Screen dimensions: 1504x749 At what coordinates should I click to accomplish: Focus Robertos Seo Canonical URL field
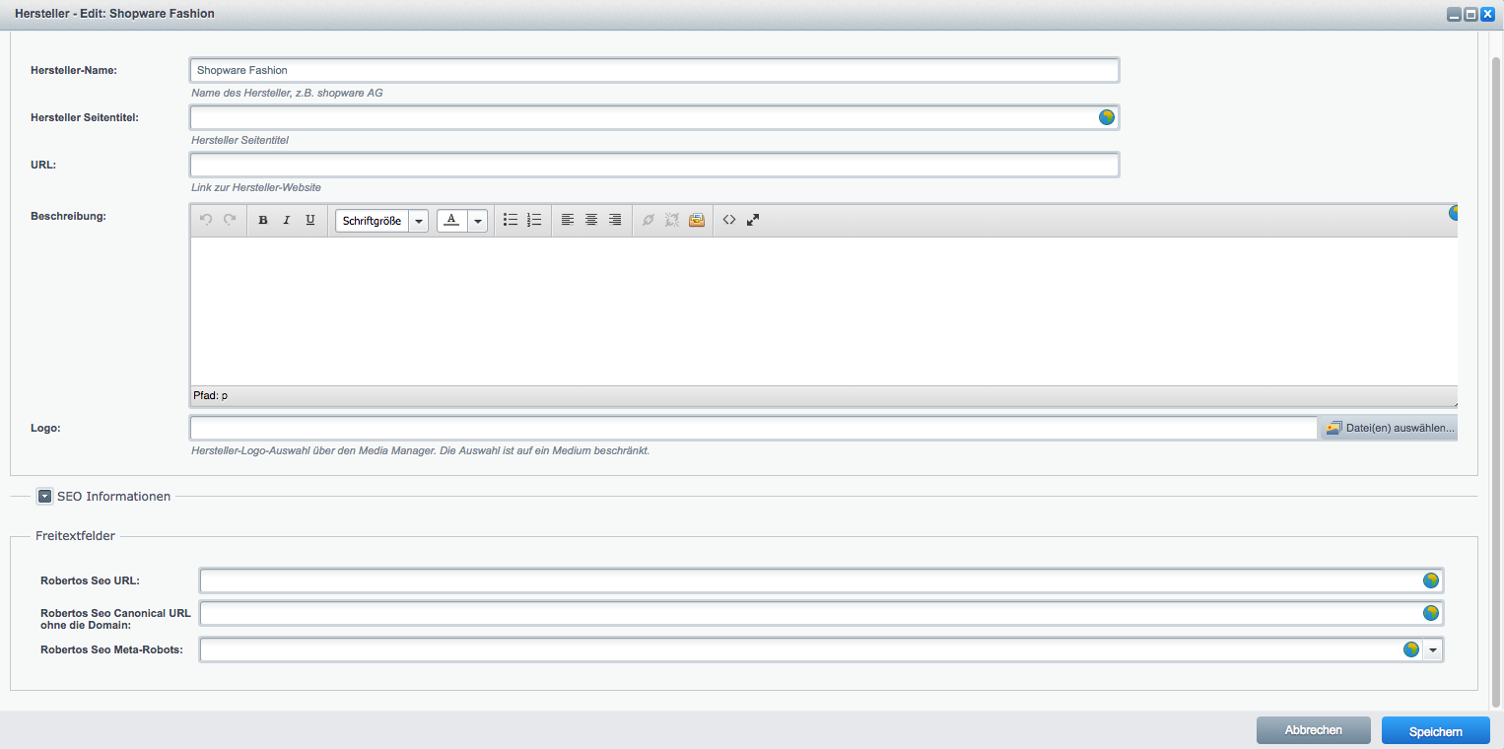[821, 613]
